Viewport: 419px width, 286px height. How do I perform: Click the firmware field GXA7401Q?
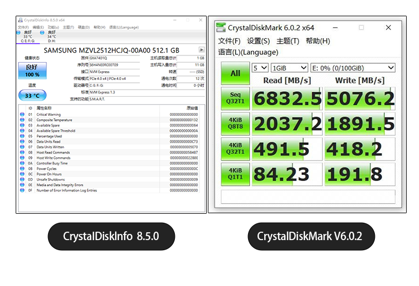tap(115, 58)
